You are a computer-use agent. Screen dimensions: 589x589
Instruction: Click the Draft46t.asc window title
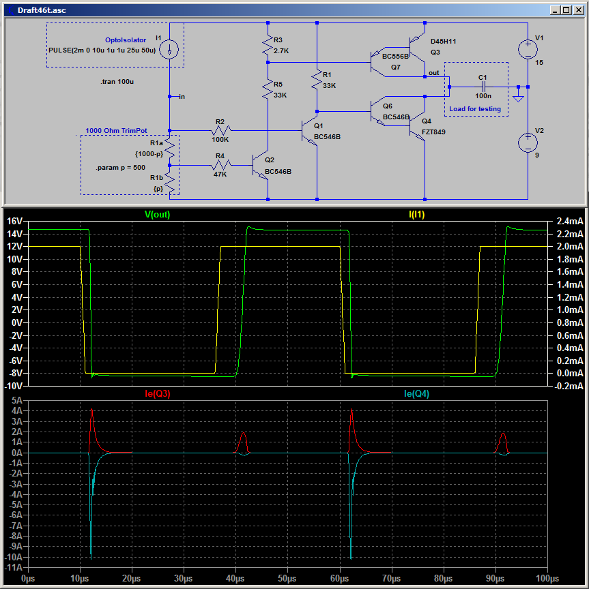click(x=42, y=10)
